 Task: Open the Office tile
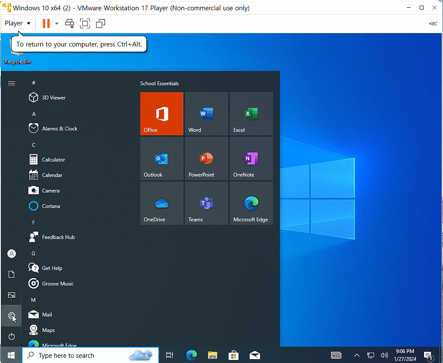tap(161, 114)
